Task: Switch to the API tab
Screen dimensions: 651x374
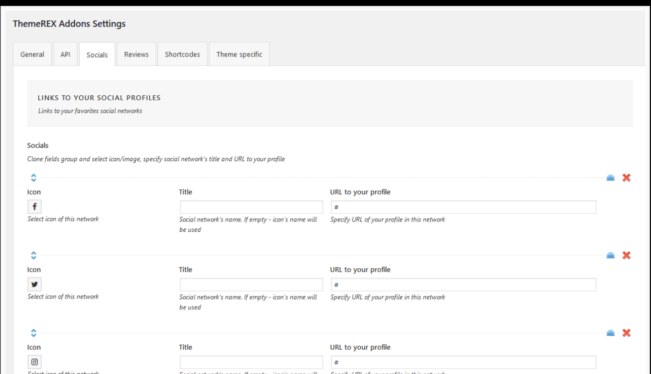Action: click(65, 54)
